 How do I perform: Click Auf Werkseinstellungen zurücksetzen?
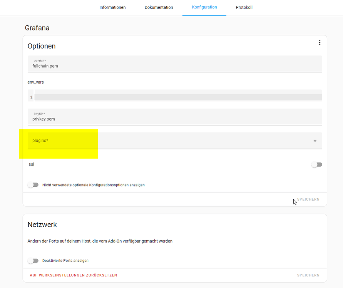(74, 275)
